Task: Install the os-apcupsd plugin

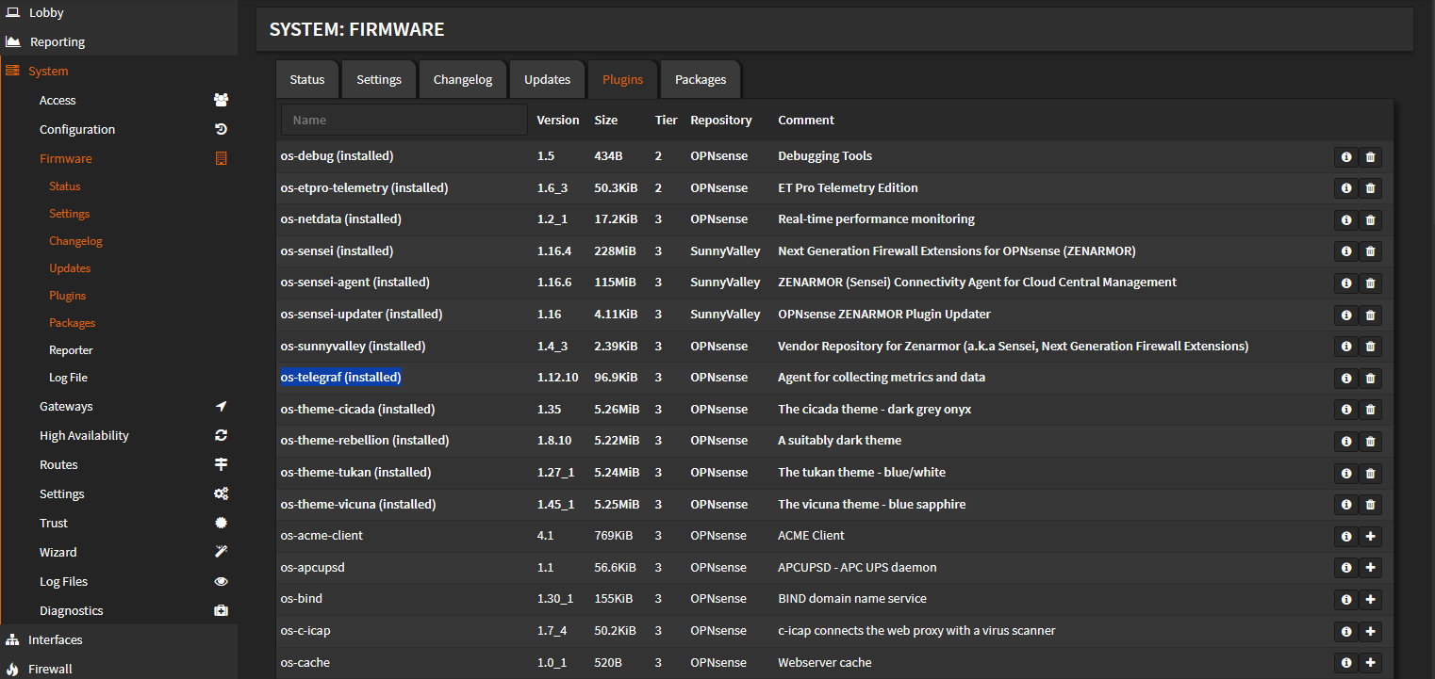Action: 1370,568
